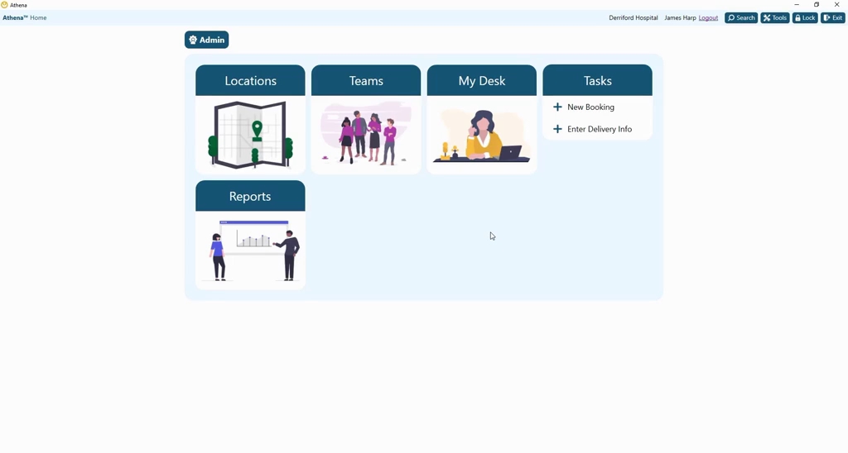Open the Reports header tile
848x453 pixels.
[x=250, y=196]
